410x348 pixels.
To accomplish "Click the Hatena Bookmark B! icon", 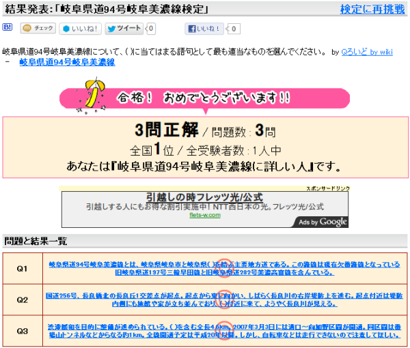I will 7,28.
